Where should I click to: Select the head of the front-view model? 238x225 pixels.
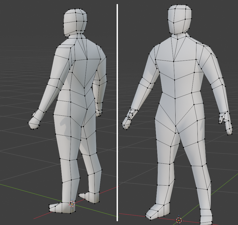(x=180, y=19)
